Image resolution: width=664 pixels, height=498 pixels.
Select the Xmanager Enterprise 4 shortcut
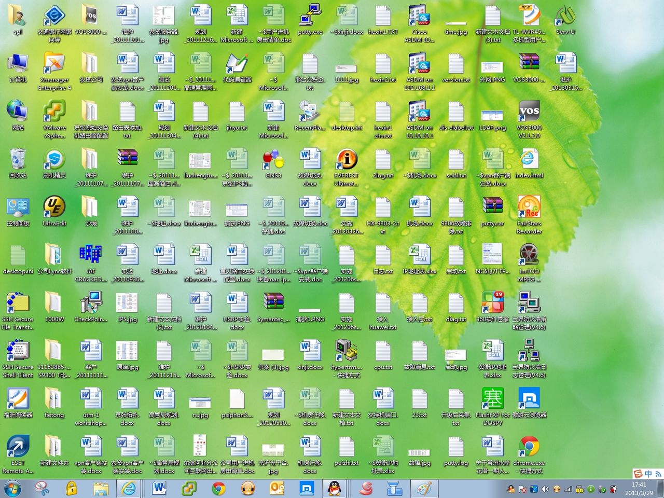tap(54, 72)
